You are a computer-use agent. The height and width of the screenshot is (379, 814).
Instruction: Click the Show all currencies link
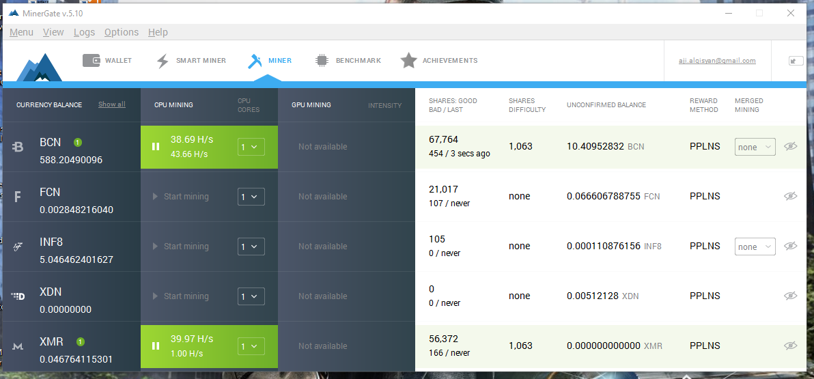click(111, 104)
